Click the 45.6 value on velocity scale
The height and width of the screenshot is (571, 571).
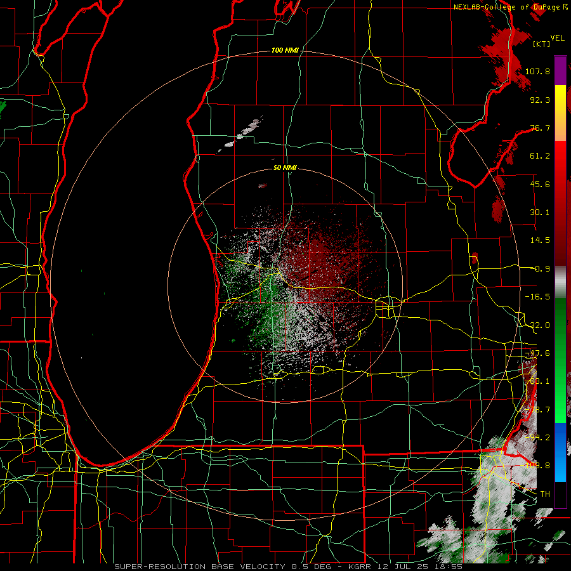pos(540,184)
